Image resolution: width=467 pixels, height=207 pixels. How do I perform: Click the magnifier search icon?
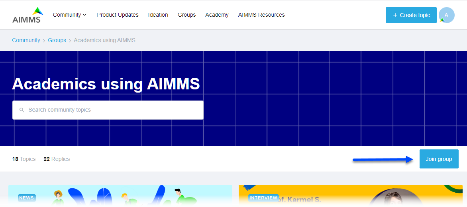22,110
